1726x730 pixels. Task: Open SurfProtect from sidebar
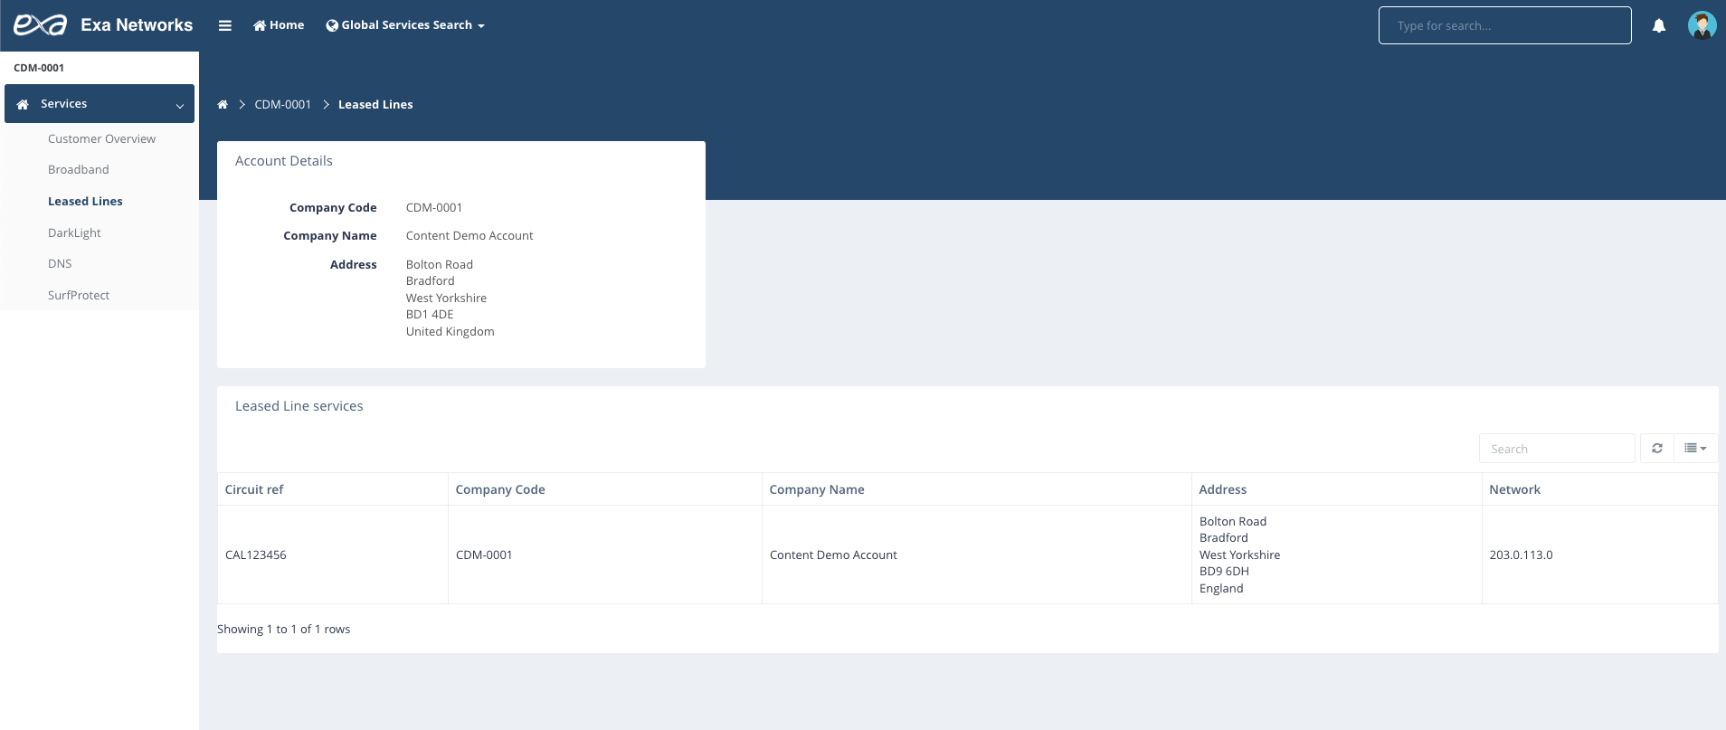tap(79, 296)
